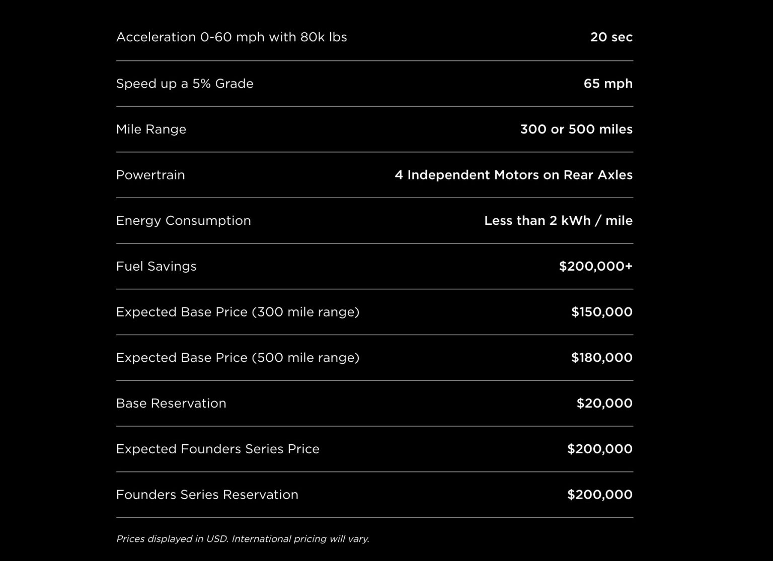Screen dimensions: 773x561
Task: Click the "65 mph" speed value
Action: [608, 84]
